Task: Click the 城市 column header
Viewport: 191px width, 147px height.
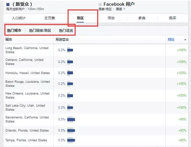Action: [x=9, y=39]
